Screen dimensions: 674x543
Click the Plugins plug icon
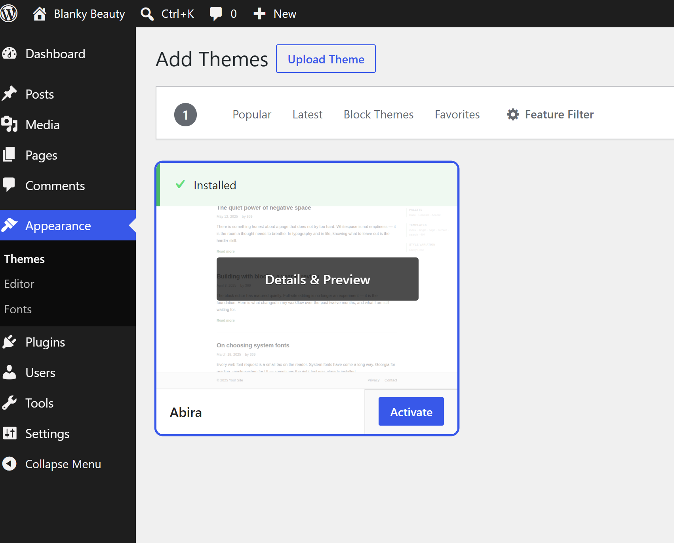point(10,342)
